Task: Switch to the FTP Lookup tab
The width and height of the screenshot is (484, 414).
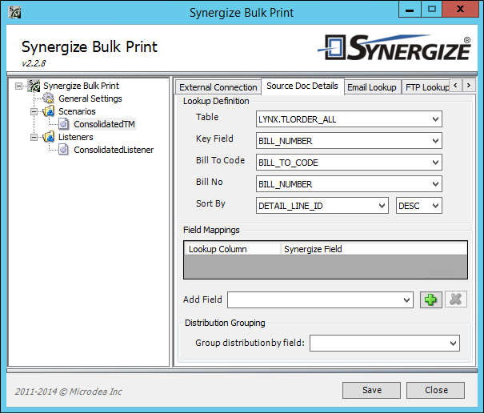Action: coord(427,87)
